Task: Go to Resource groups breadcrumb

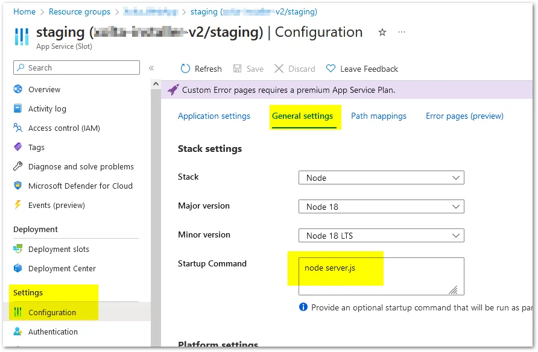Action: tap(80, 11)
